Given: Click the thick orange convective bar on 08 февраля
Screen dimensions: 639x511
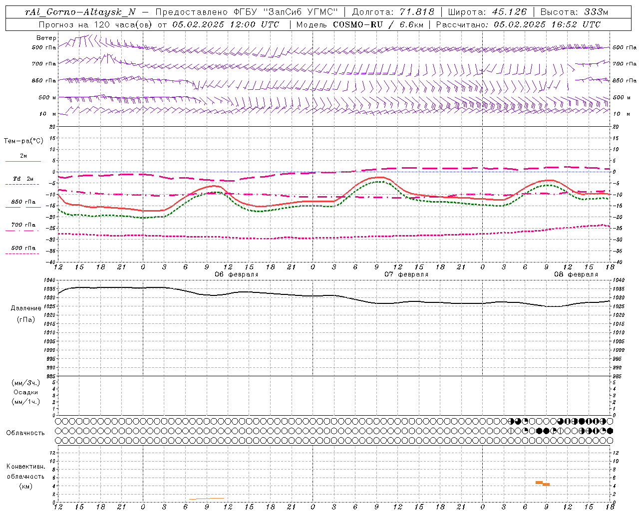Looking at the screenshot, I should pyautogui.click(x=543, y=483).
